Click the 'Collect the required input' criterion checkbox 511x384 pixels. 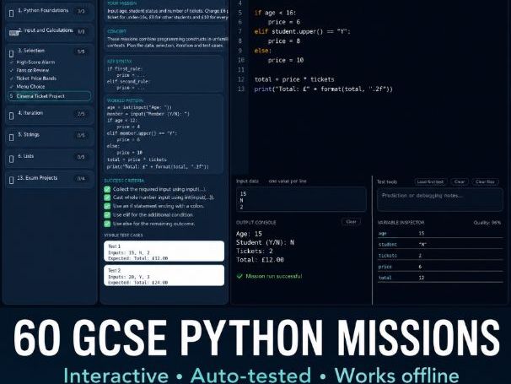[x=107, y=189]
